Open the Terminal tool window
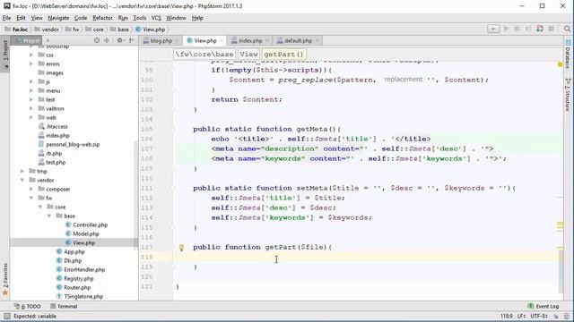Screen dimensions: 574x322 (64, 306)
